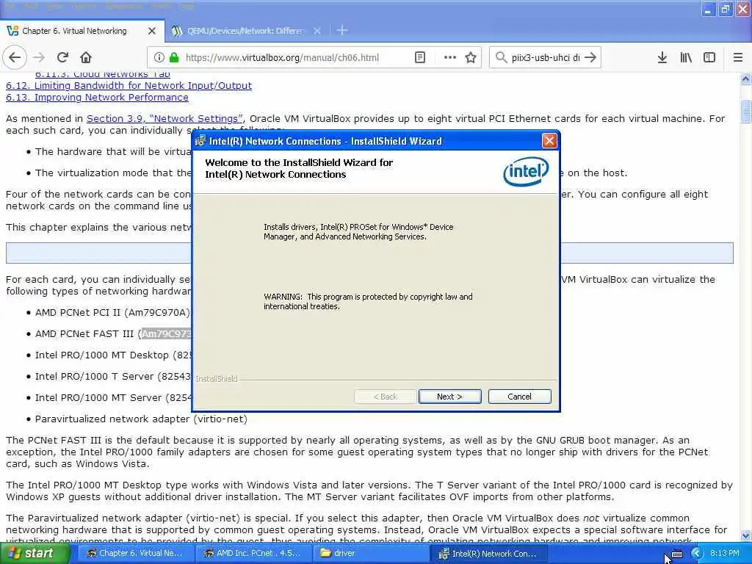752x564 pixels.
Task: Open the 6.13 Improving Network Performance link
Action: coord(97,98)
